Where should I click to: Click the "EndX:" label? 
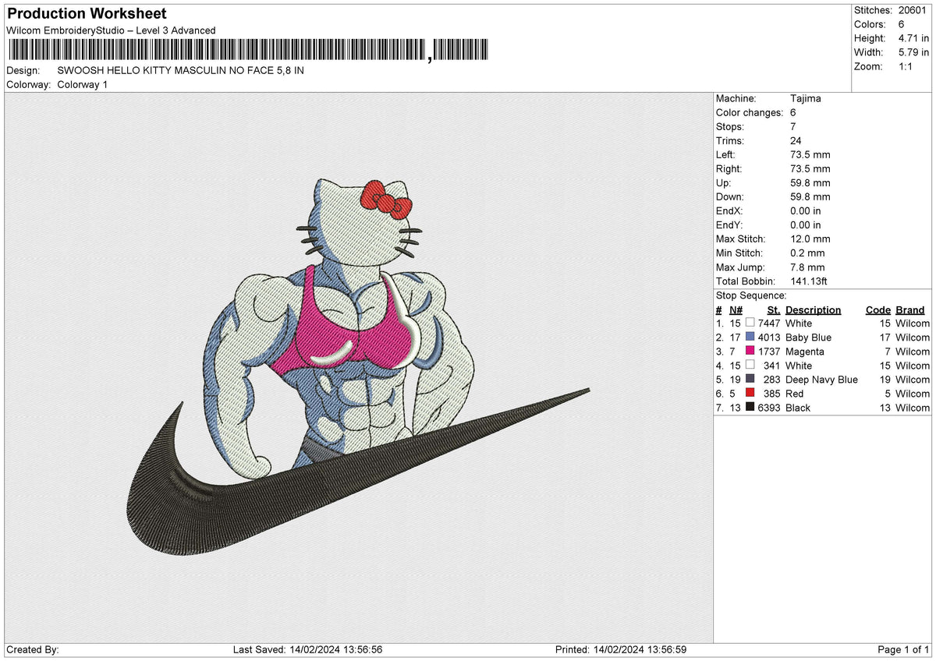click(x=730, y=210)
